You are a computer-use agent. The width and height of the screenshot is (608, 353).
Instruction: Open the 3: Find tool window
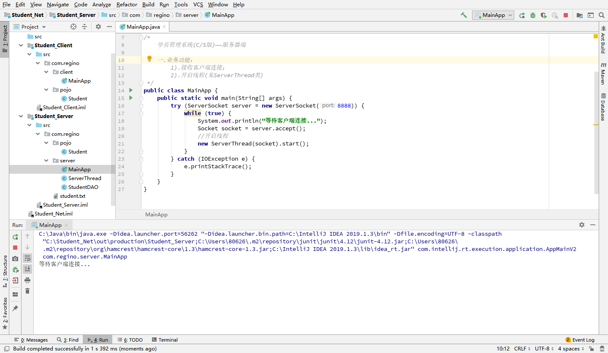68,340
